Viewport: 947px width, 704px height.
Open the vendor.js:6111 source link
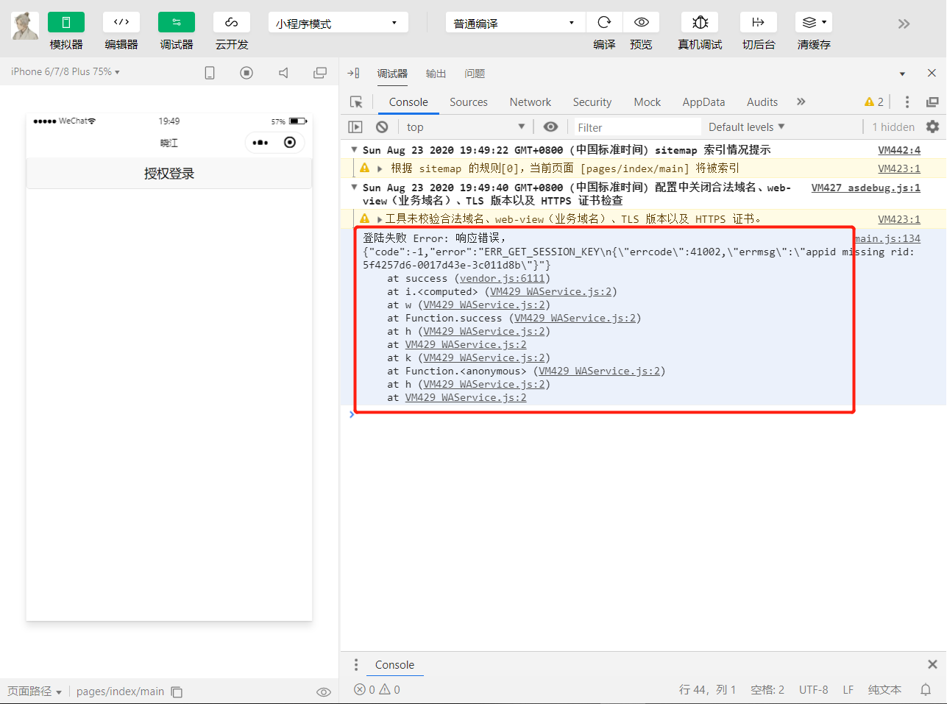(x=503, y=279)
